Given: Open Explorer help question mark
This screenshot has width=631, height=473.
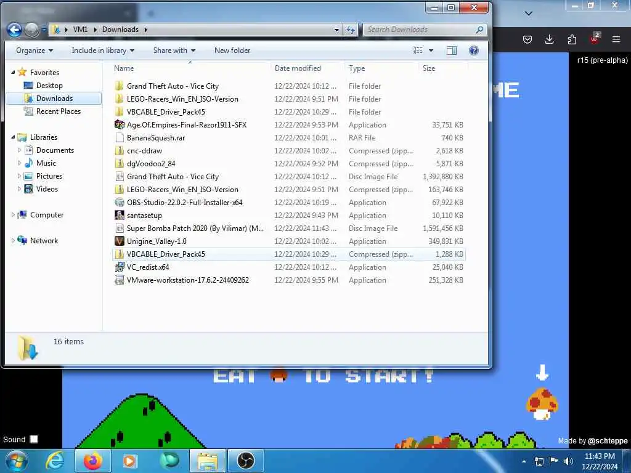Looking at the screenshot, I should pyautogui.click(x=474, y=51).
